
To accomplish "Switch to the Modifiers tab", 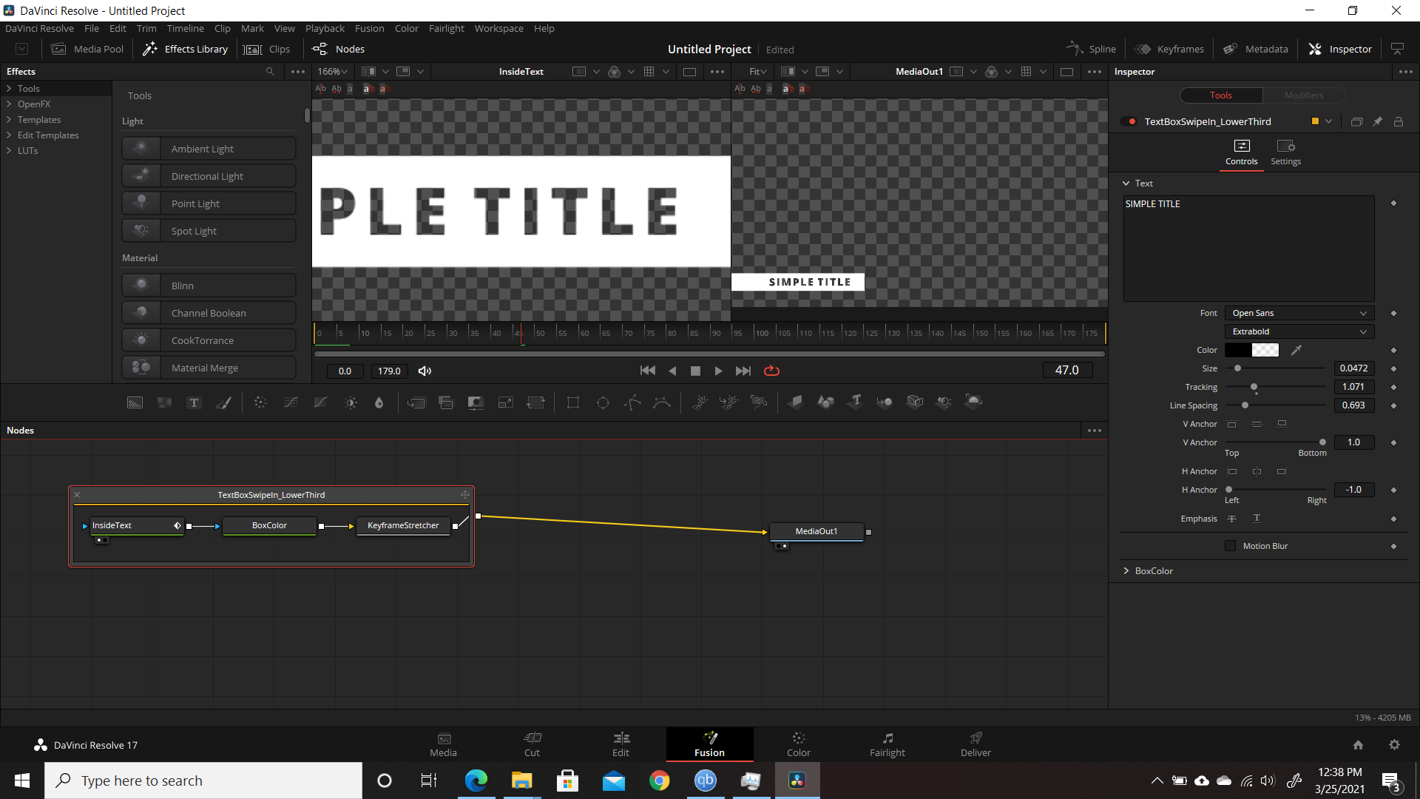I will point(1303,95).
